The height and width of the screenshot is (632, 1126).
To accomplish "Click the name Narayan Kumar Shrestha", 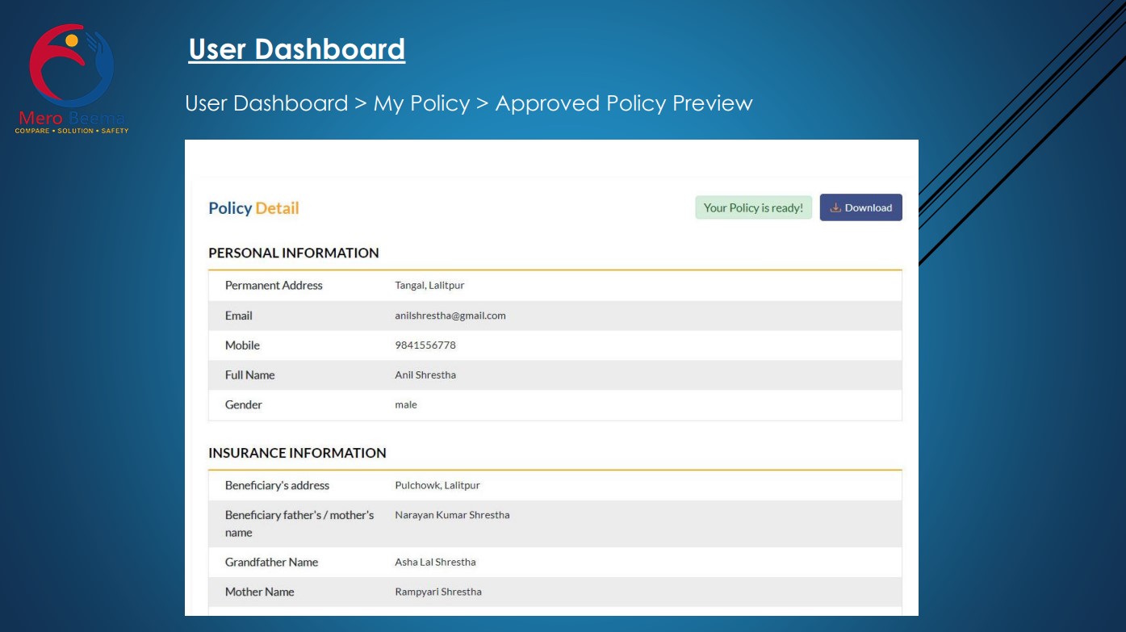I will click(x=452, y=515).
